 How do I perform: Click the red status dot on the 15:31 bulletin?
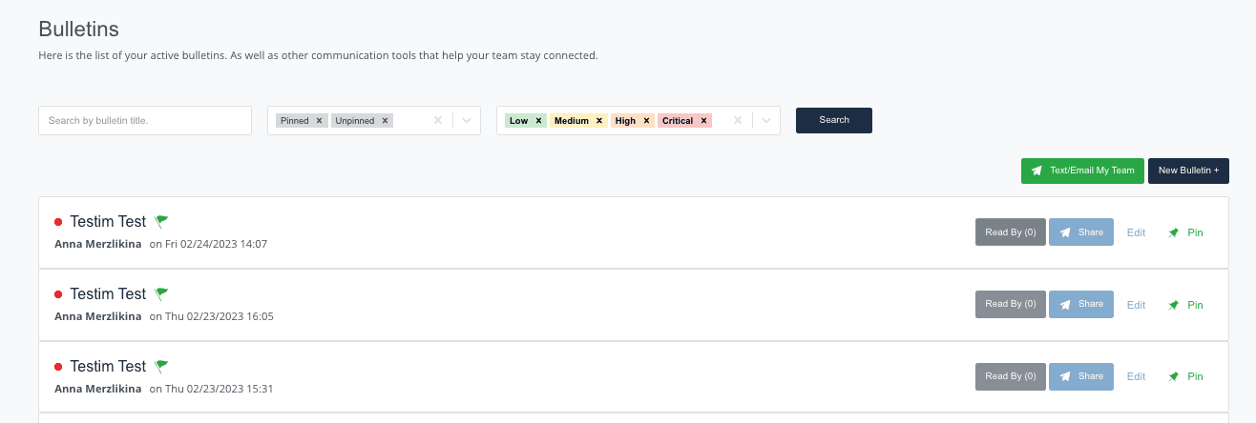(58, 367)
